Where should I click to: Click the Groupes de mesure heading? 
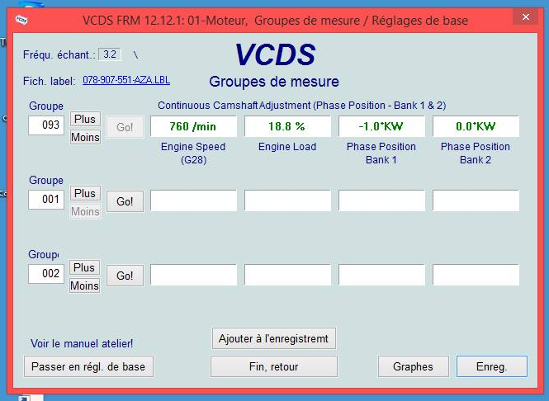pyautogui.click(x=274, y=82)
